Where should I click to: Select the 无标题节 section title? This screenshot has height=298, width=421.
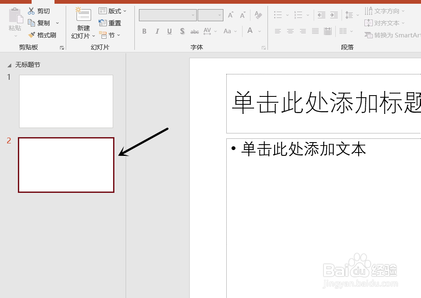[x=27, y=65]
